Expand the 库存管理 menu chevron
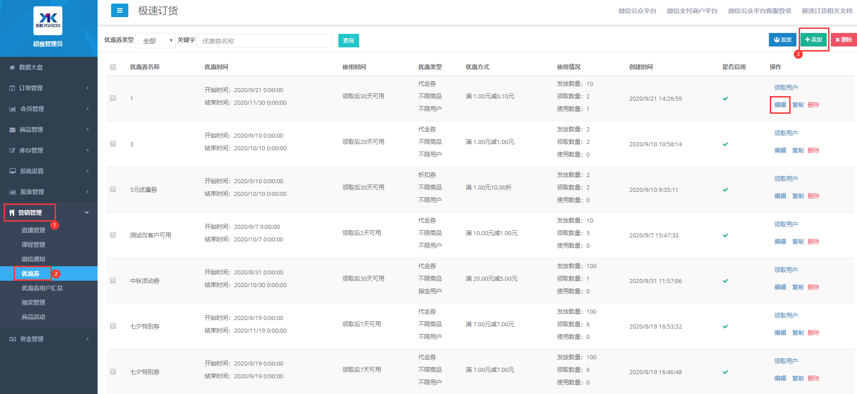The width and height of the screenshot is (857, 394). coord(88,150)
